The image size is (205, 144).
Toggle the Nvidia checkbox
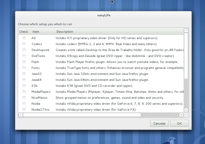pyautogui.click(x=24, y=104)
